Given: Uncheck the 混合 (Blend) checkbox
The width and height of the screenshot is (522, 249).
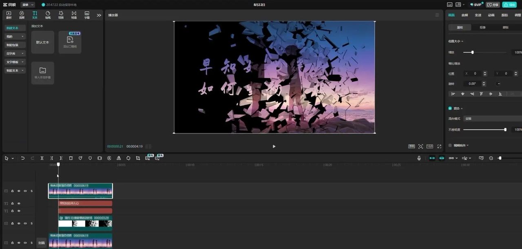Looking at the screenshot, I should click(450, 108).
